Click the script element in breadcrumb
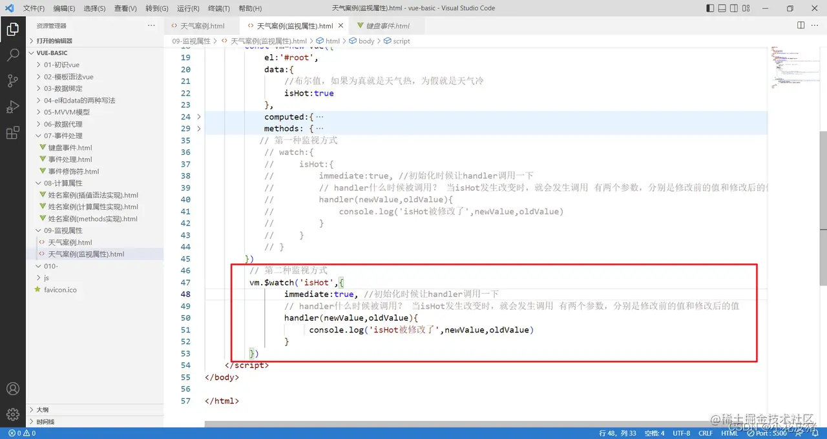827x439 pixels. tap(397, 41)
